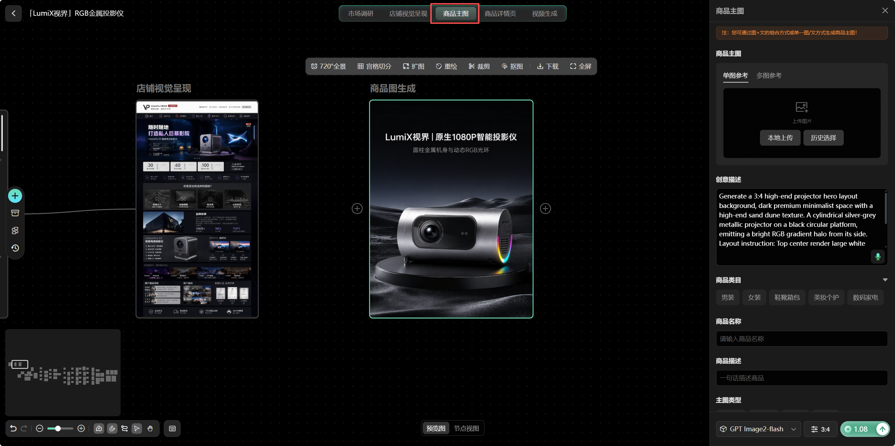Click the project title LumiX视界 RGB金属投影仪
The width and height of the screenshot is (895, 446).
click(76, 13)
